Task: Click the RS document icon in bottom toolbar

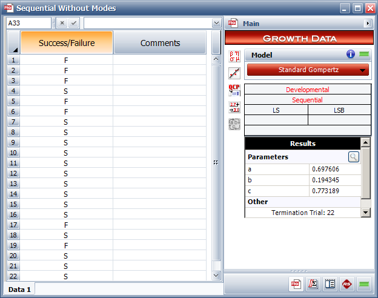Action: 296,283
